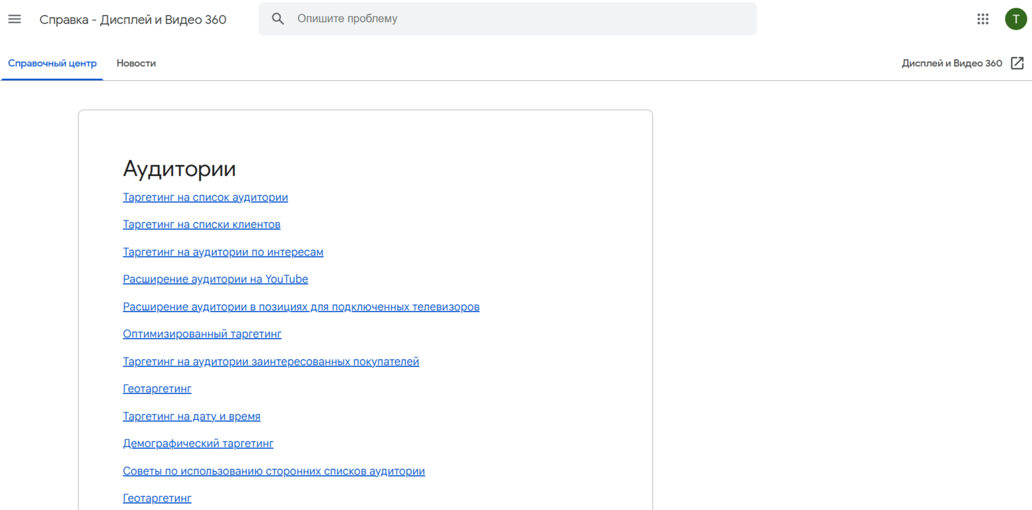Open Таргетинг на аудитории по интересам
The height and width of the screenshot is (510, 1032).
point(223,252)
